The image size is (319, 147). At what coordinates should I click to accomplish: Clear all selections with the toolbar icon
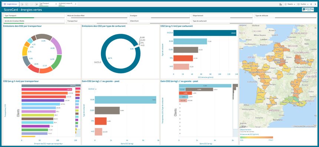36,4
